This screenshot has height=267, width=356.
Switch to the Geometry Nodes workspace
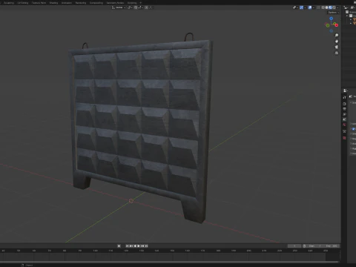coord(115,3)
